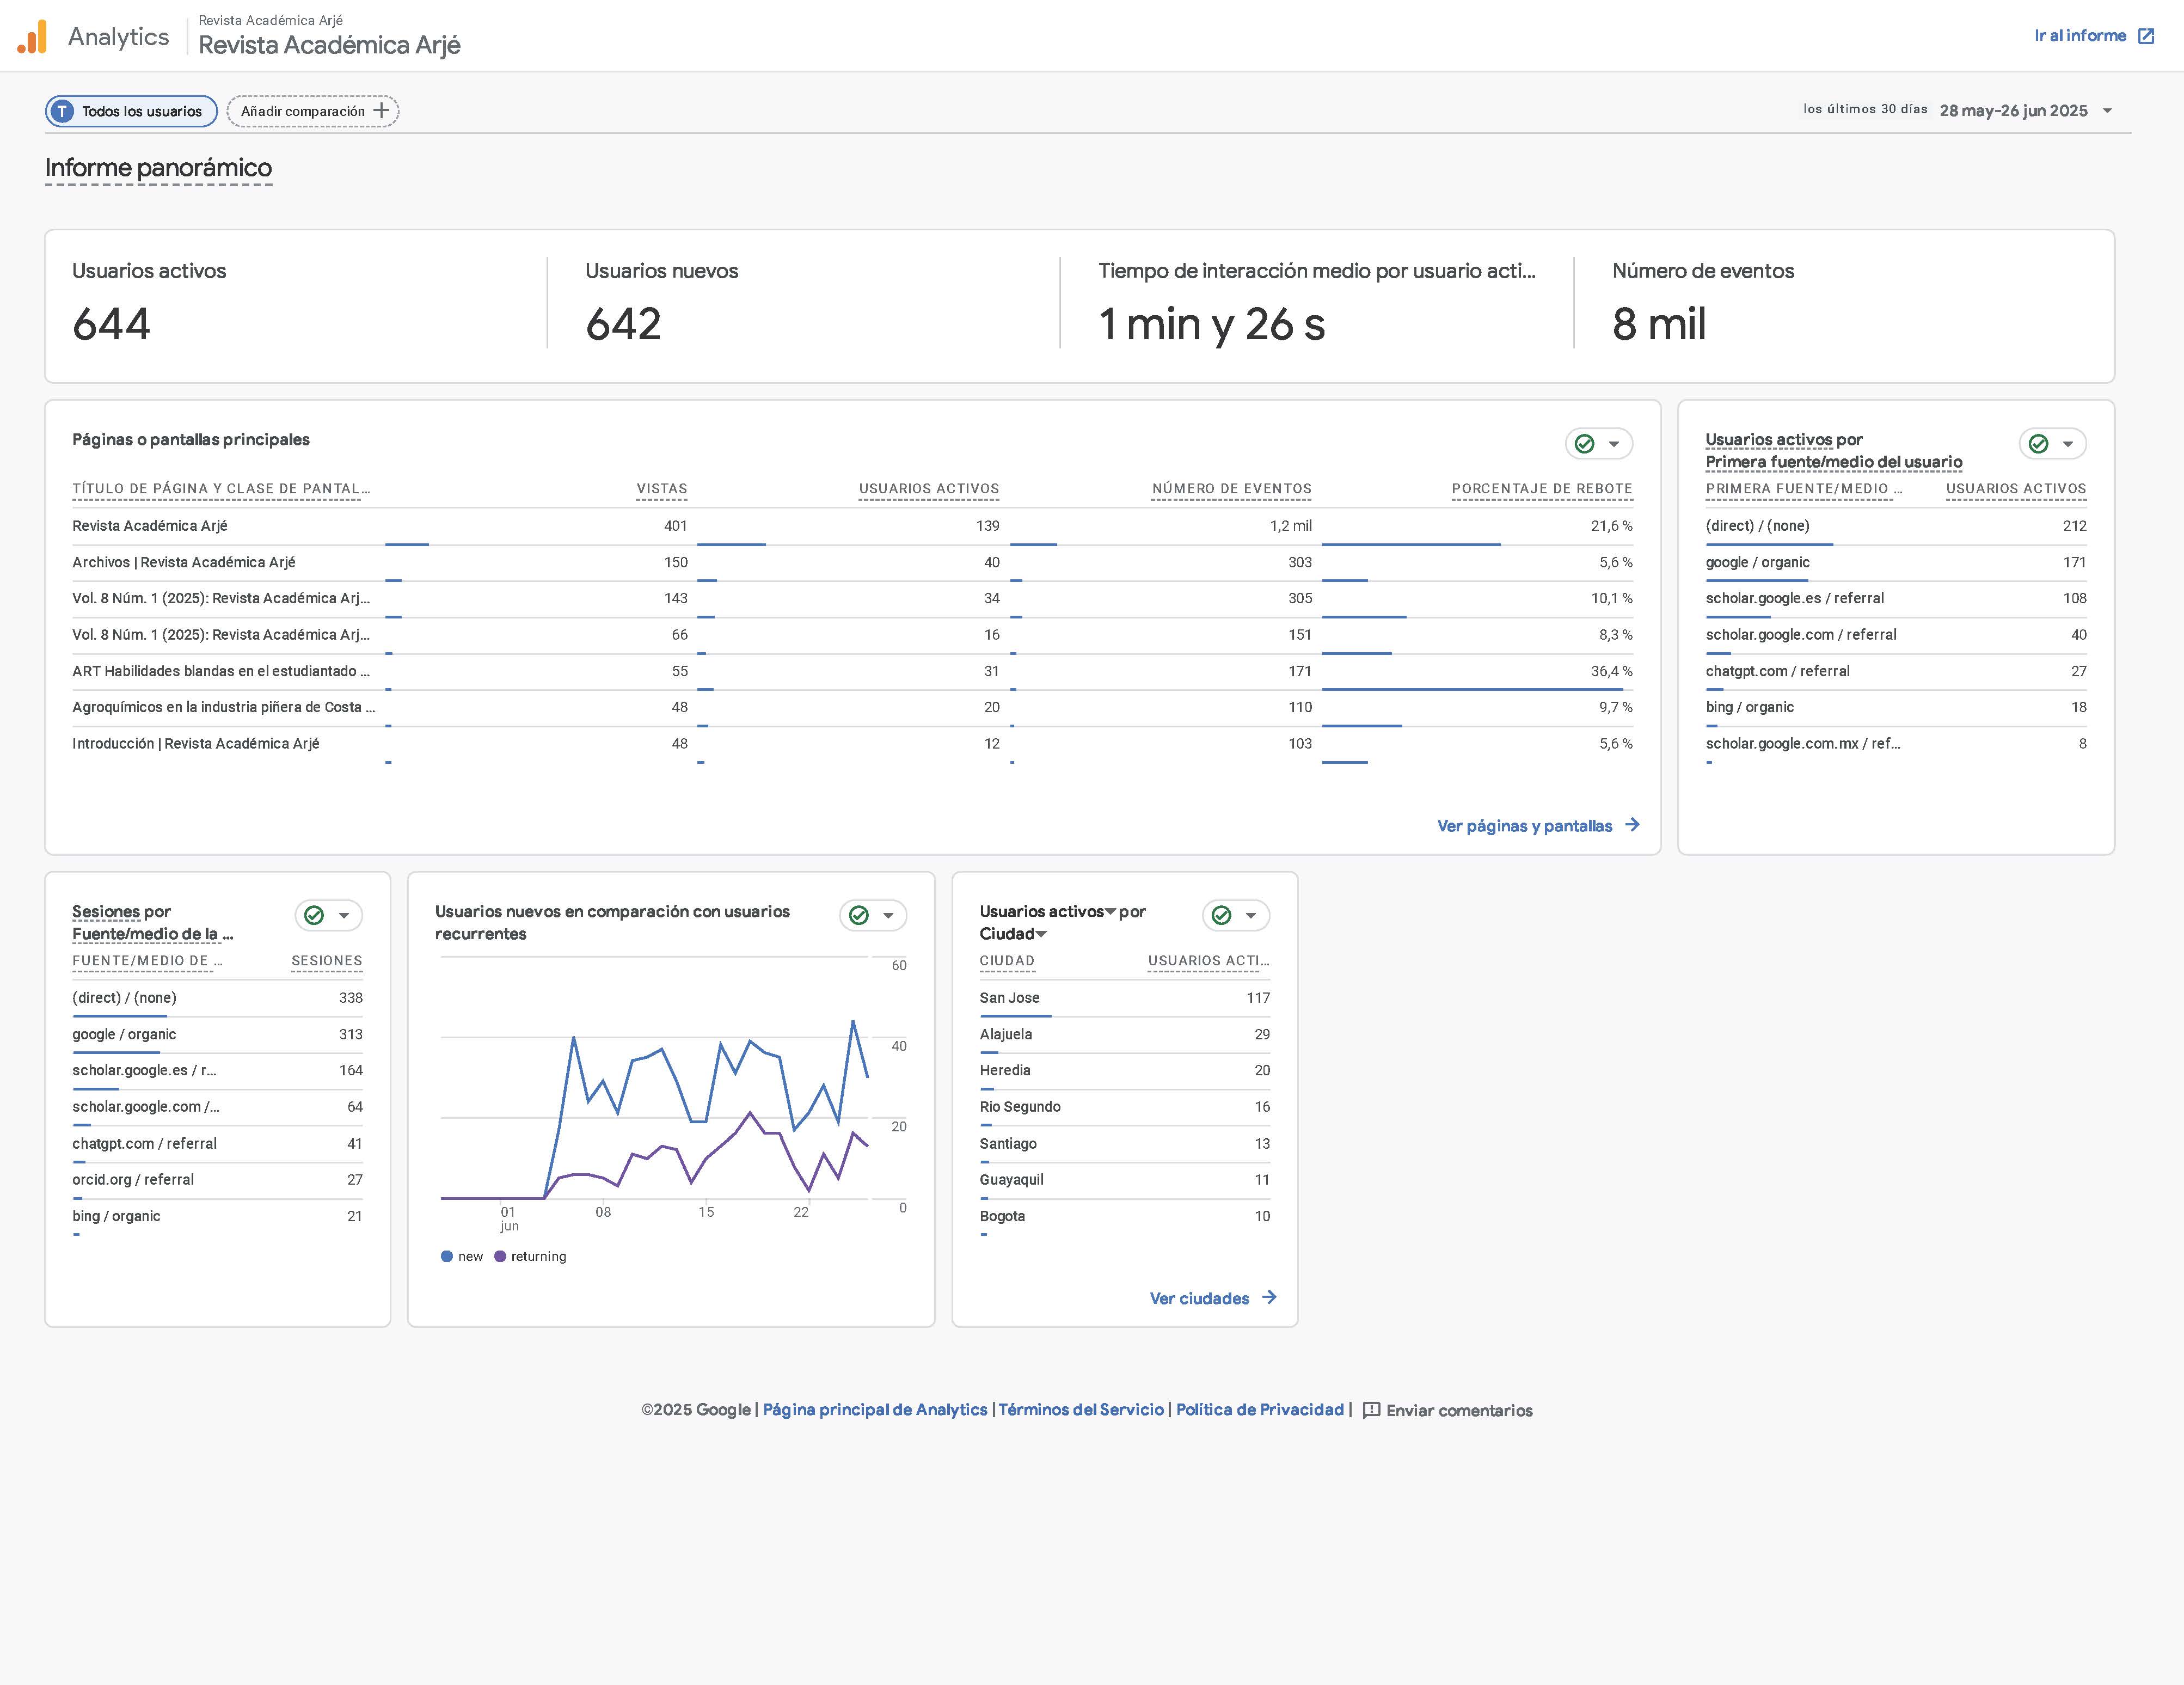Select the 28 may-26 jun 2025 date range
The height and width of the screenshot is (1685, 2184).
click(x=2013, y=111)
